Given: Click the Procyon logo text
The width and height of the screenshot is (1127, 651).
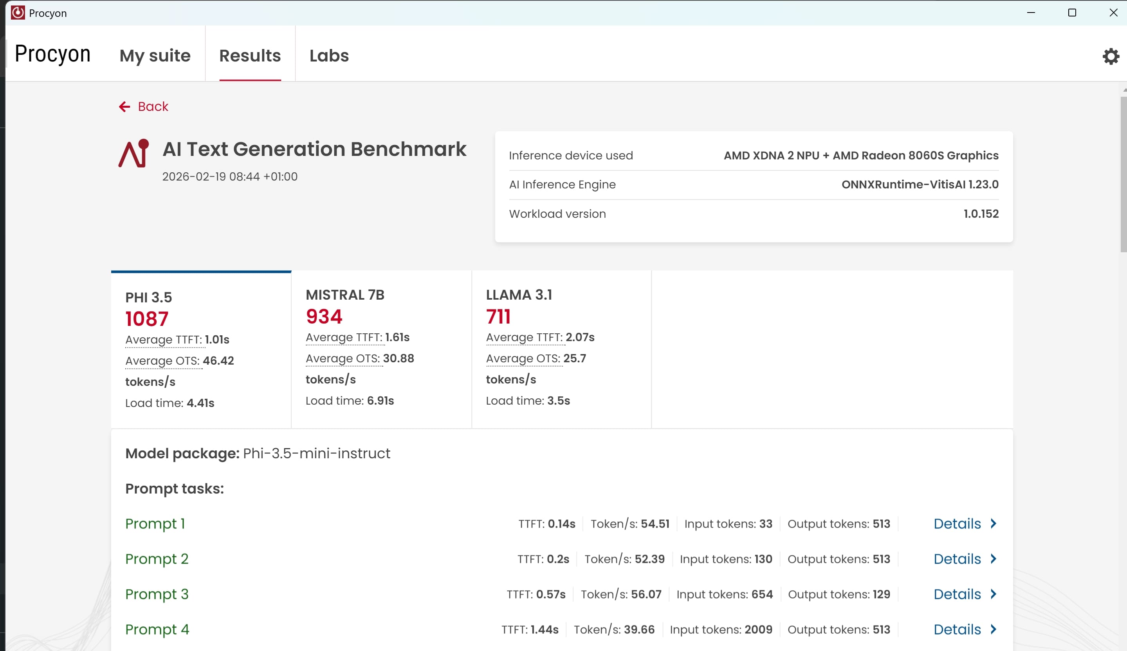Looking at the screenshot, I should tap(53, 54).
